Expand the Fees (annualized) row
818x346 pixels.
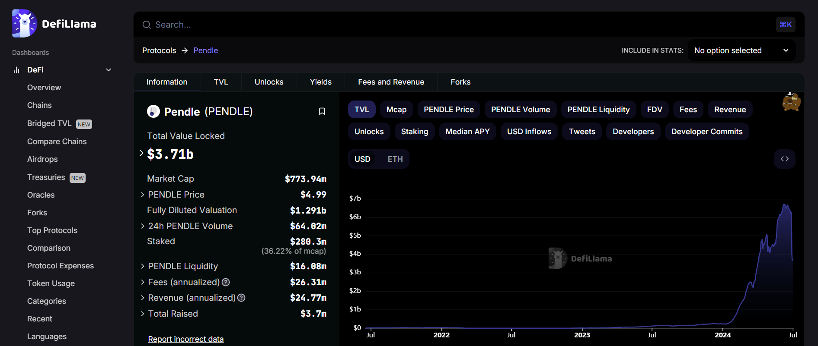click(x=143, y=282)
